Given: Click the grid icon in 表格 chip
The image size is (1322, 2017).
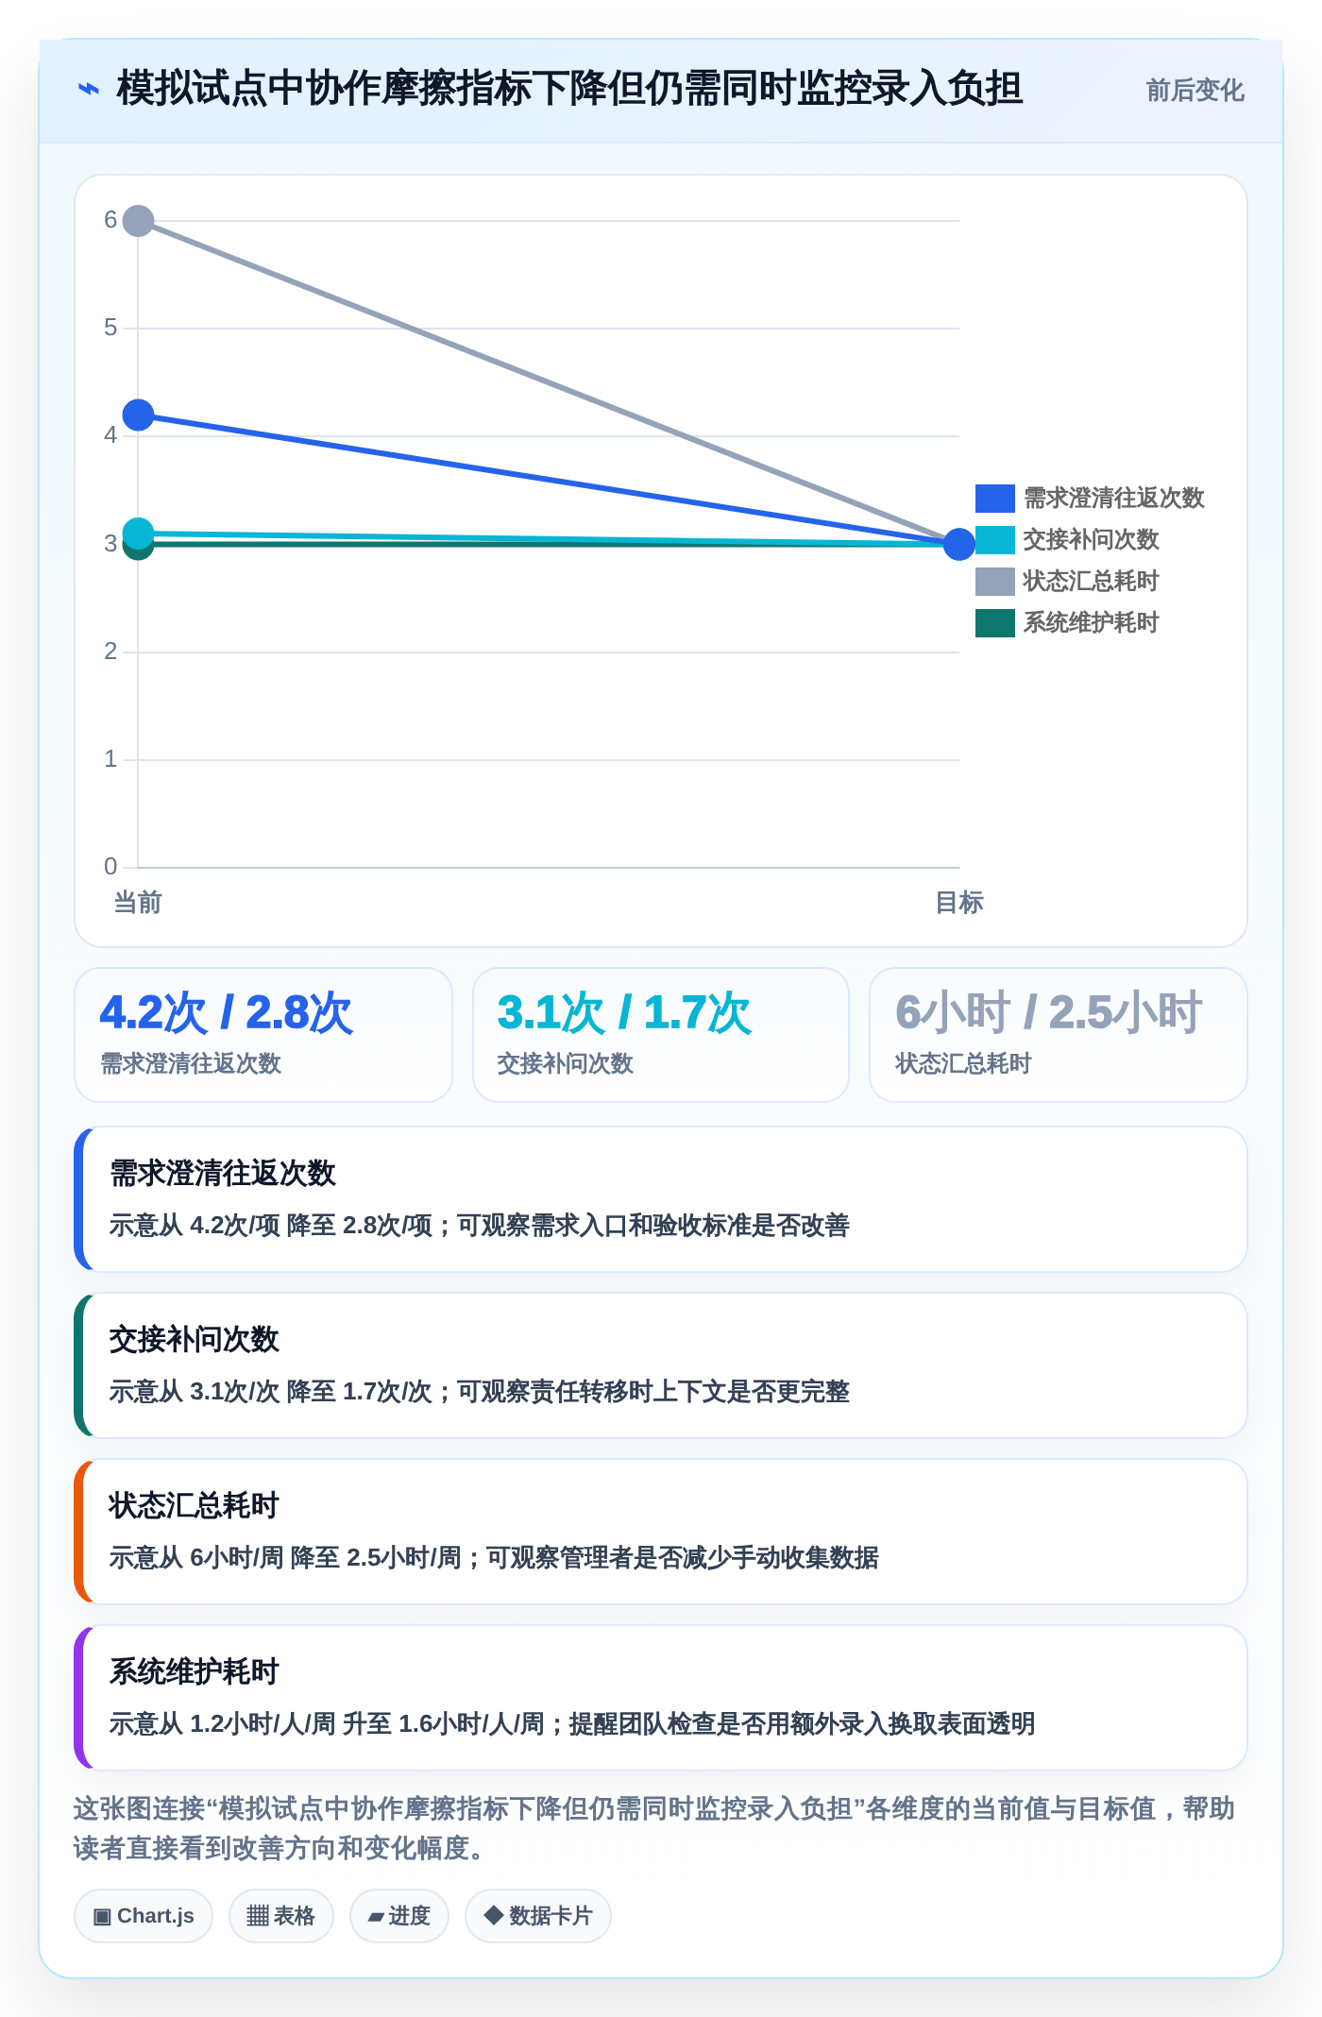Looking at the screenshot, I should pos(258,1916).
